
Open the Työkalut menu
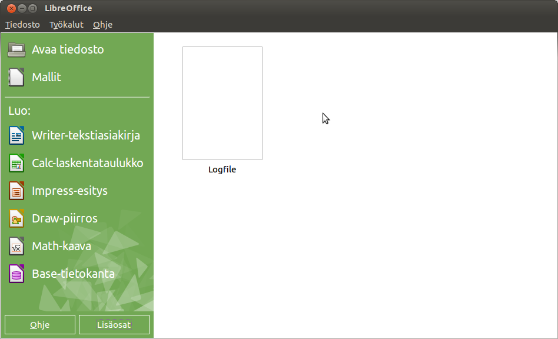coord(66,25)
